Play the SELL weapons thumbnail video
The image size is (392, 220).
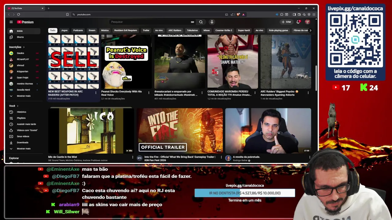point(73,61)
